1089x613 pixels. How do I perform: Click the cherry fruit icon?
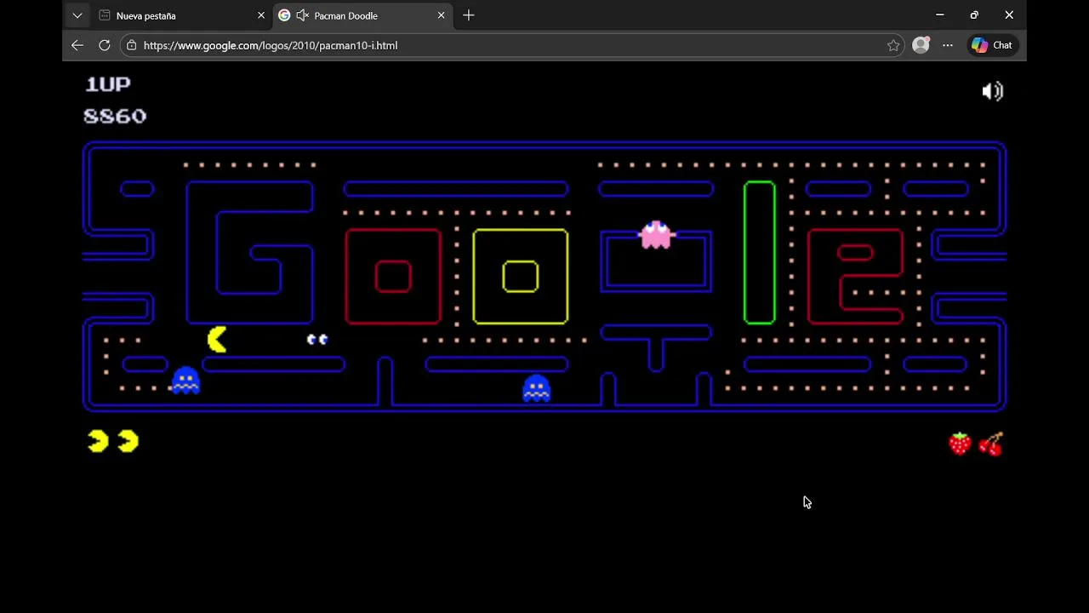pyautogui.click(x=991, y=444)
